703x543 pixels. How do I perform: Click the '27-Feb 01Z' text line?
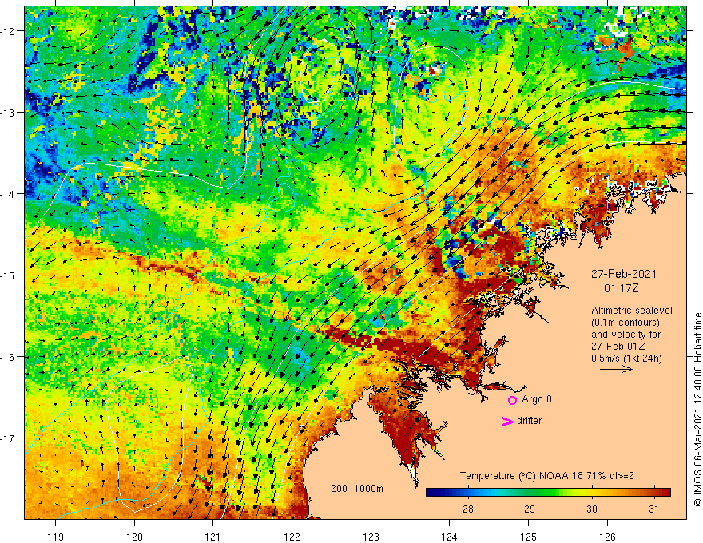(x=618, y=347)
